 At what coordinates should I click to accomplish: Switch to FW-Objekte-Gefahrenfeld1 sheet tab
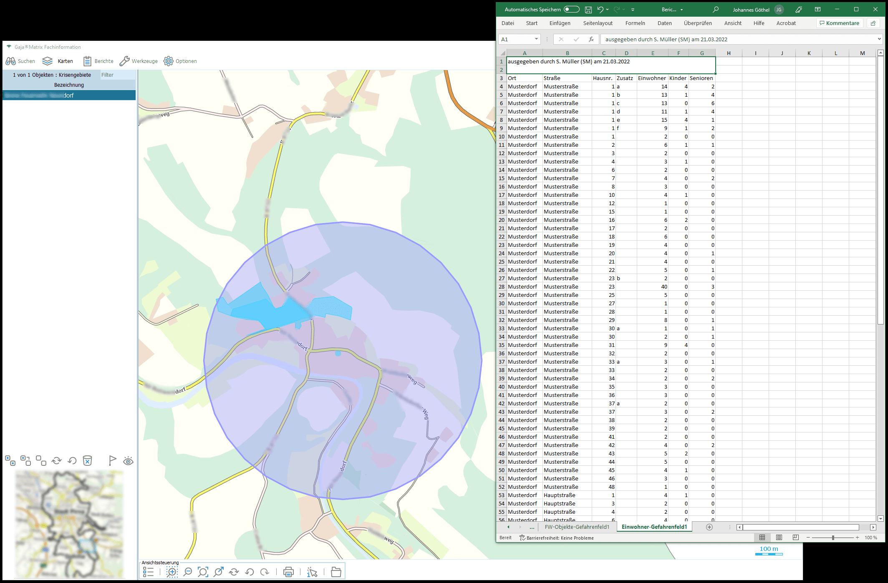click(x=577, y=527)
